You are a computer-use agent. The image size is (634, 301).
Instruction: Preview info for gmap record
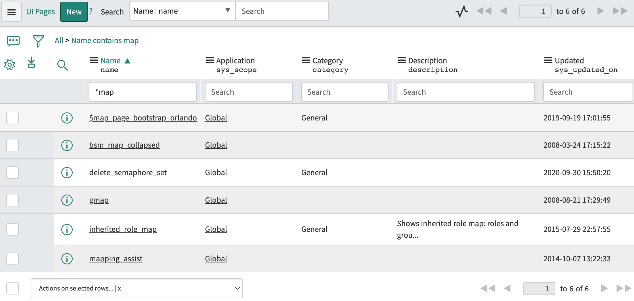pyautogui.click(x=67, y=200)
